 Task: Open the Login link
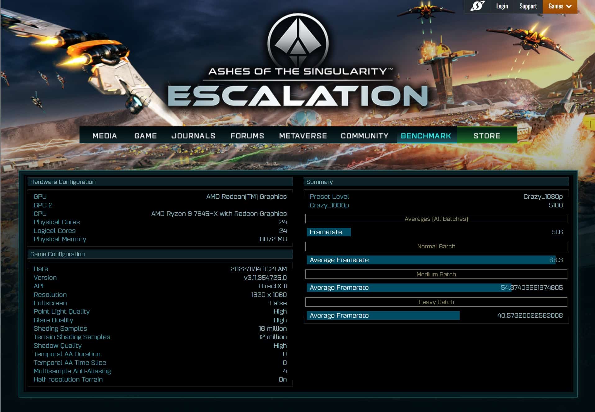pyautogui.click(x=502, y=6)
